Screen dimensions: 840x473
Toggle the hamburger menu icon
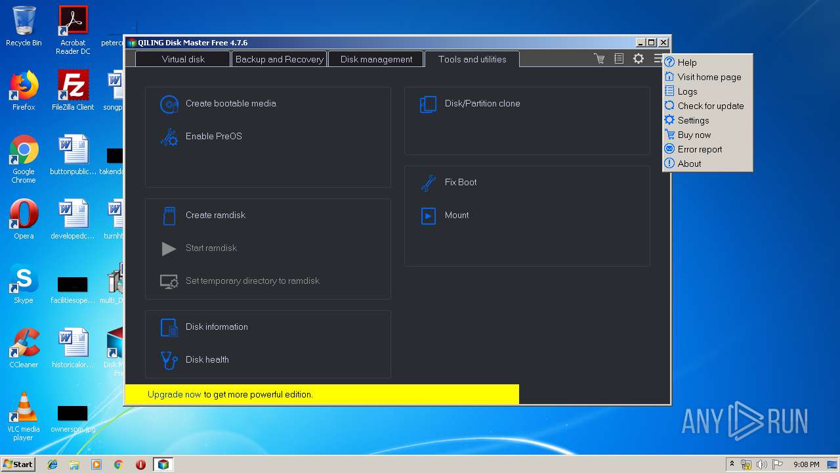tap(658, 58)
